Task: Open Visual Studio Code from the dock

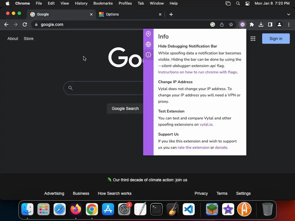Action: coord(188,209)
